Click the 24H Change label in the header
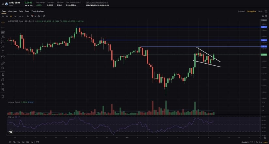269x144 pixels. (x=40, y=3)
